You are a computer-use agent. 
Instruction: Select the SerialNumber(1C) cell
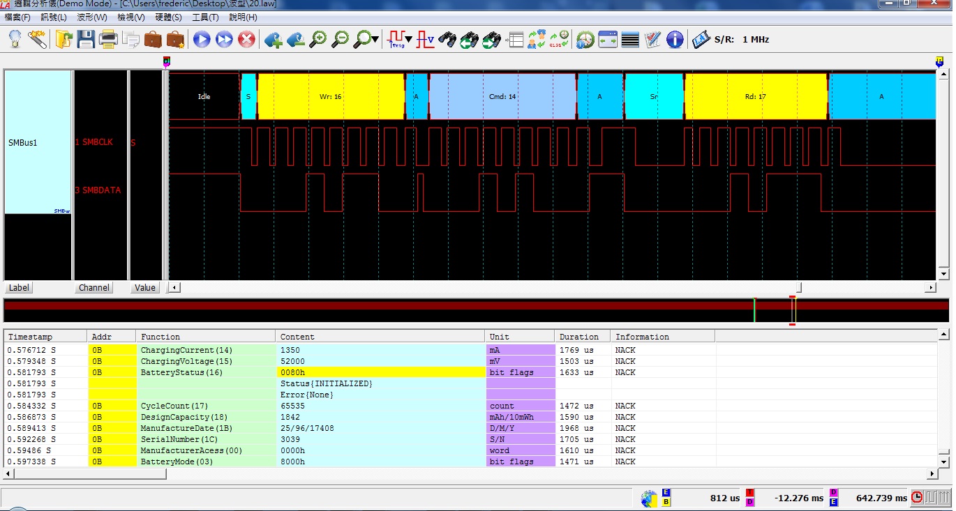tap(206, 439)
